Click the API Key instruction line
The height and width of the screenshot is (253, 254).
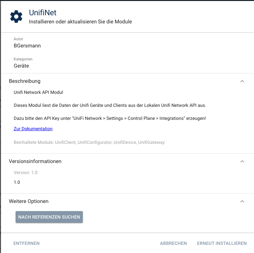[110, 119]
